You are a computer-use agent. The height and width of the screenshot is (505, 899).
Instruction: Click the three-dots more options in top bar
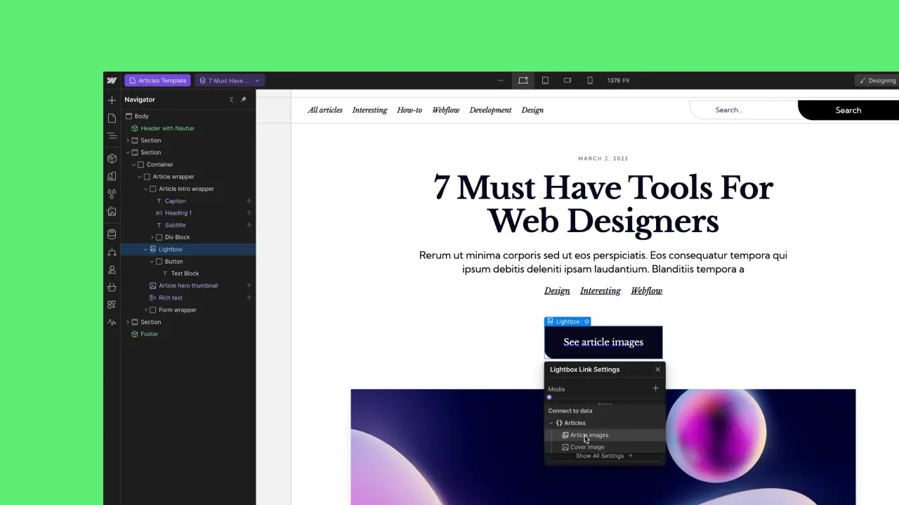[500, 81]
